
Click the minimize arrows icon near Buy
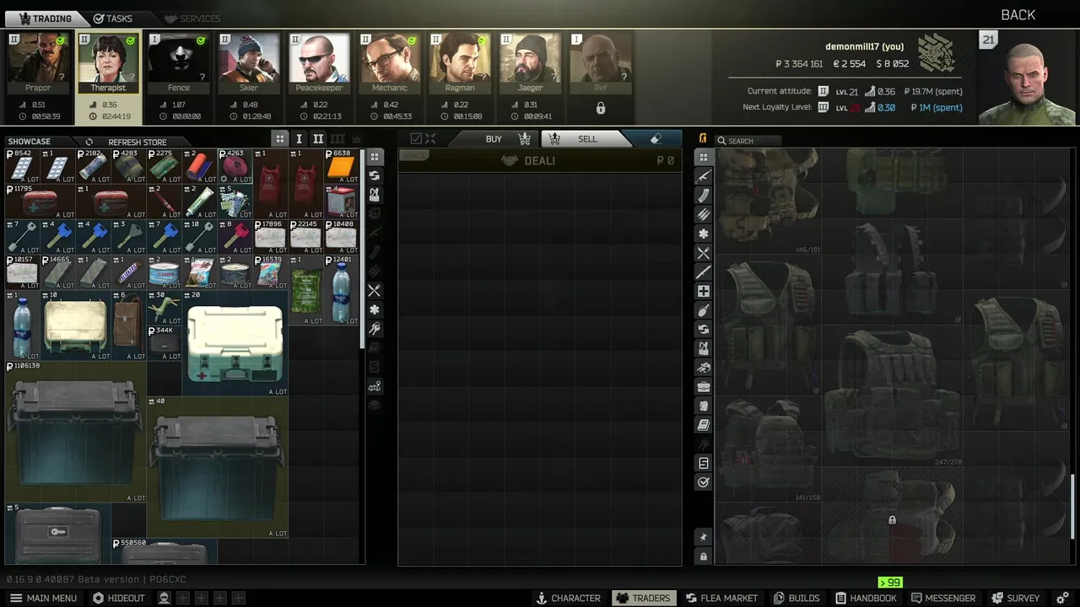(430, 139)
